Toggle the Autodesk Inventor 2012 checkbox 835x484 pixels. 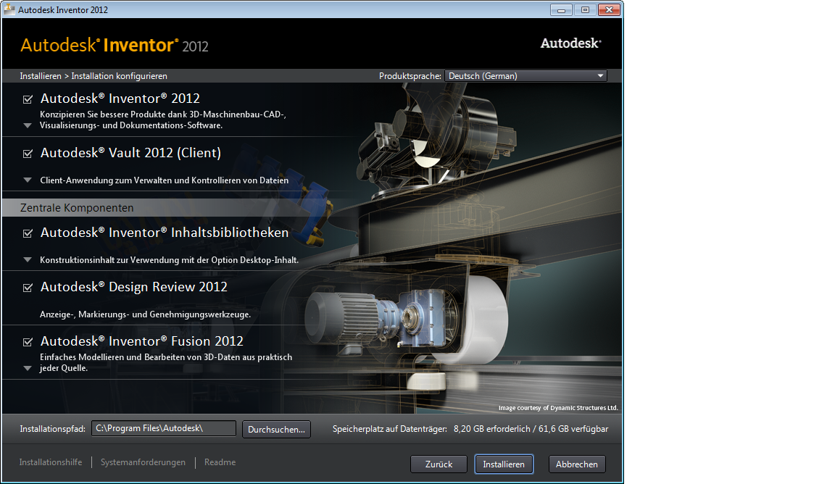[x=28, y=99]
